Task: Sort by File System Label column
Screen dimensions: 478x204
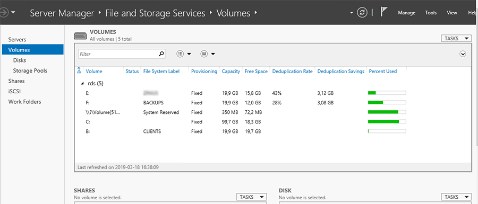Action: pos(161,71)
